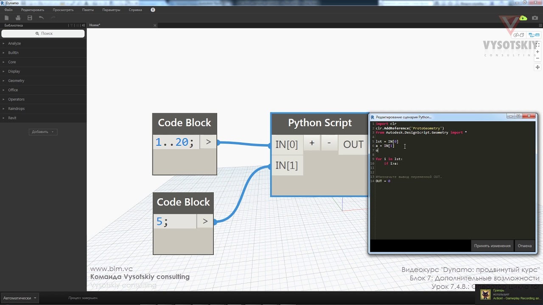Screen dimensions: 543x305
Task: Click the Undo arrow icon
Action: (x=41, y=18)
